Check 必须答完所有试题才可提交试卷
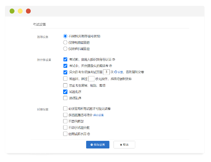This screenshot has height=162, width=211. coord(65,109)
